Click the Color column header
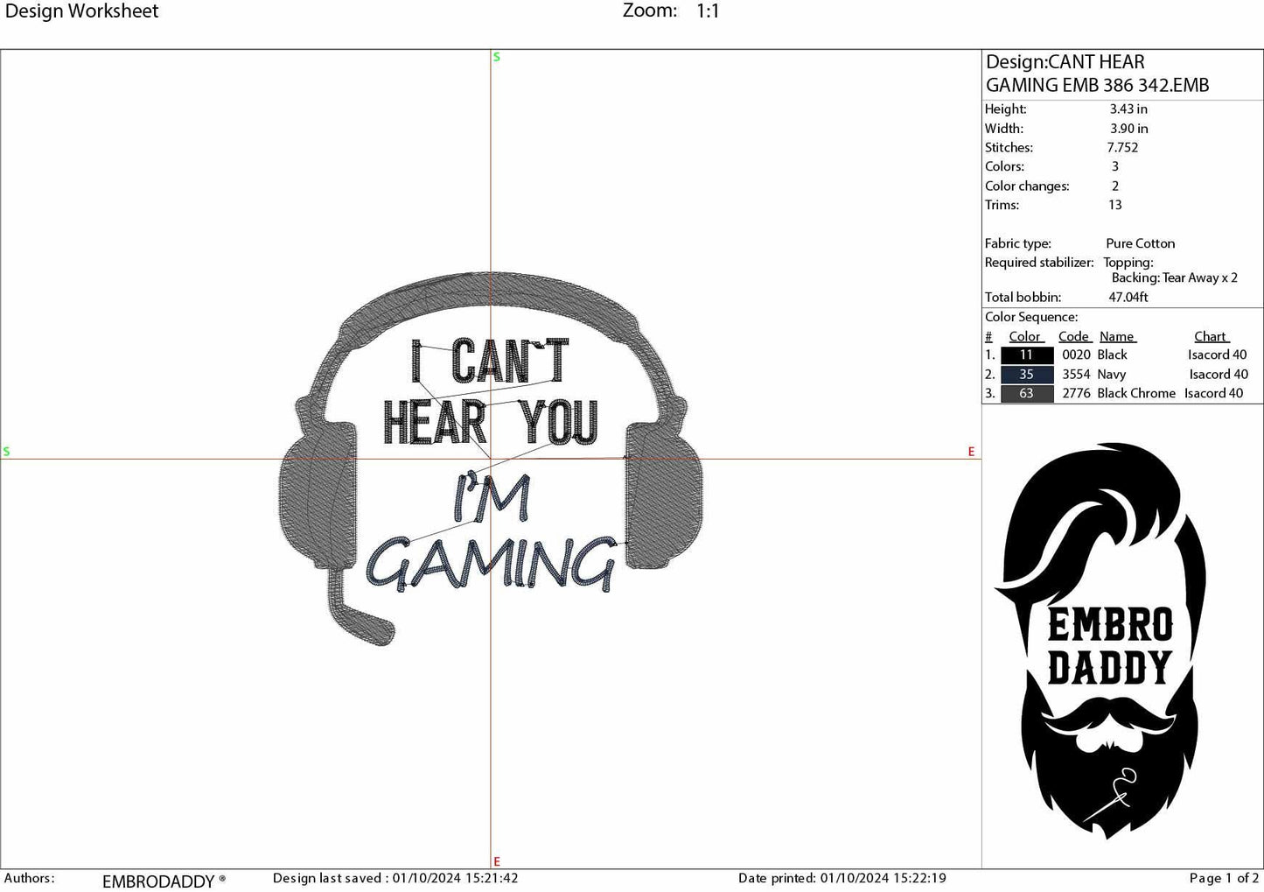This screenshot has height=892, width=1264. tap(1025, 336)
